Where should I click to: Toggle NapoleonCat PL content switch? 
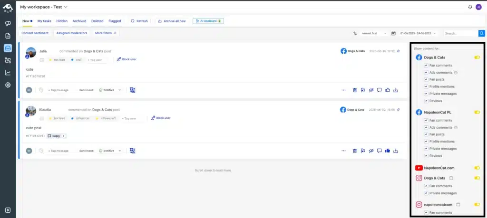click(477, 112)
